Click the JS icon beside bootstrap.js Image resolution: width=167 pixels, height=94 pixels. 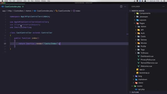tap(138, 73)
